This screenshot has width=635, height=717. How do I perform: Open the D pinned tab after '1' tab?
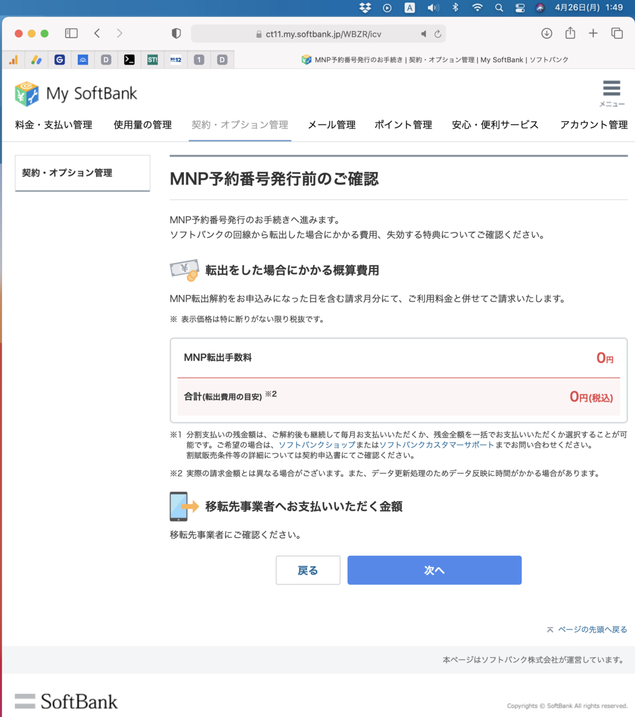(x=222, y=60)
